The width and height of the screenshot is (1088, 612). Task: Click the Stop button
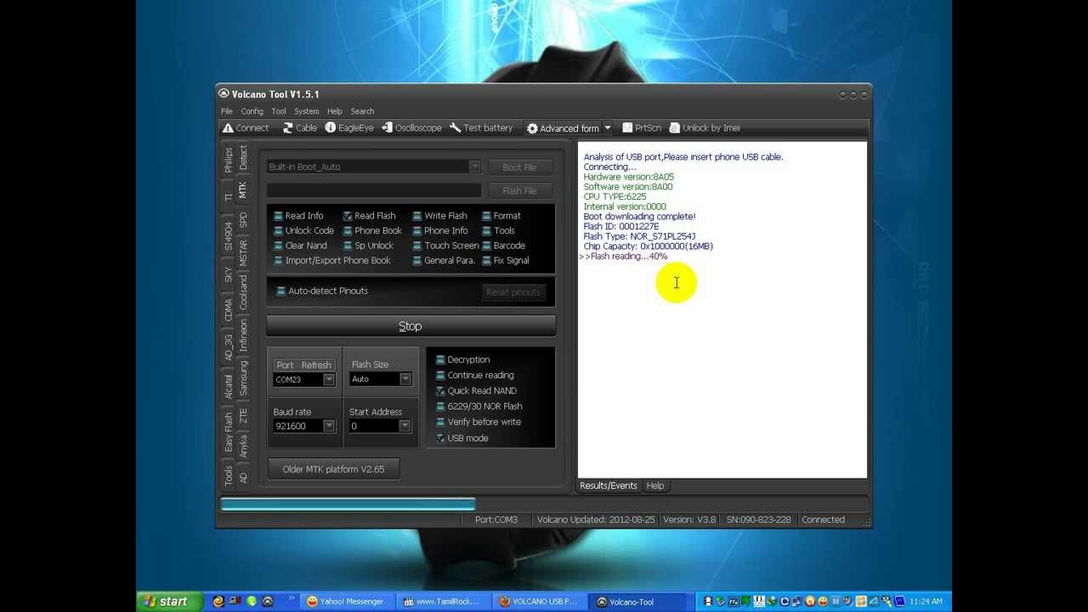pyautogui.click(x=411, y=326)
